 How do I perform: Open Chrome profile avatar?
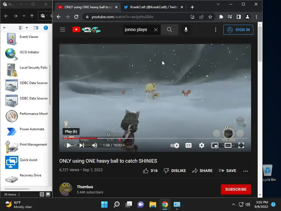tap(248, 17)
